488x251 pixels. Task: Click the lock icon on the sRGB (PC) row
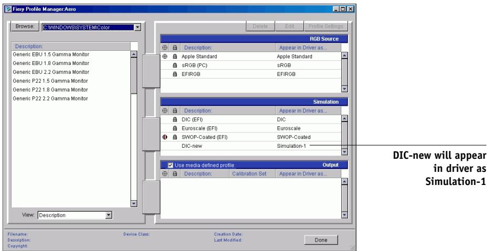tap(175, 66)
